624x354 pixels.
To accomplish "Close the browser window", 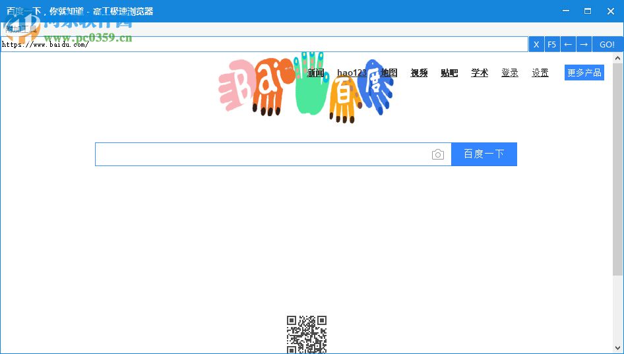I will point(611,11).
